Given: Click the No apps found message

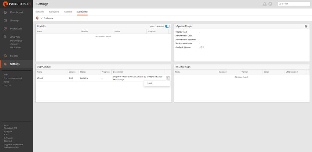Looking at the screenshot, I should (x=242, y=77).
